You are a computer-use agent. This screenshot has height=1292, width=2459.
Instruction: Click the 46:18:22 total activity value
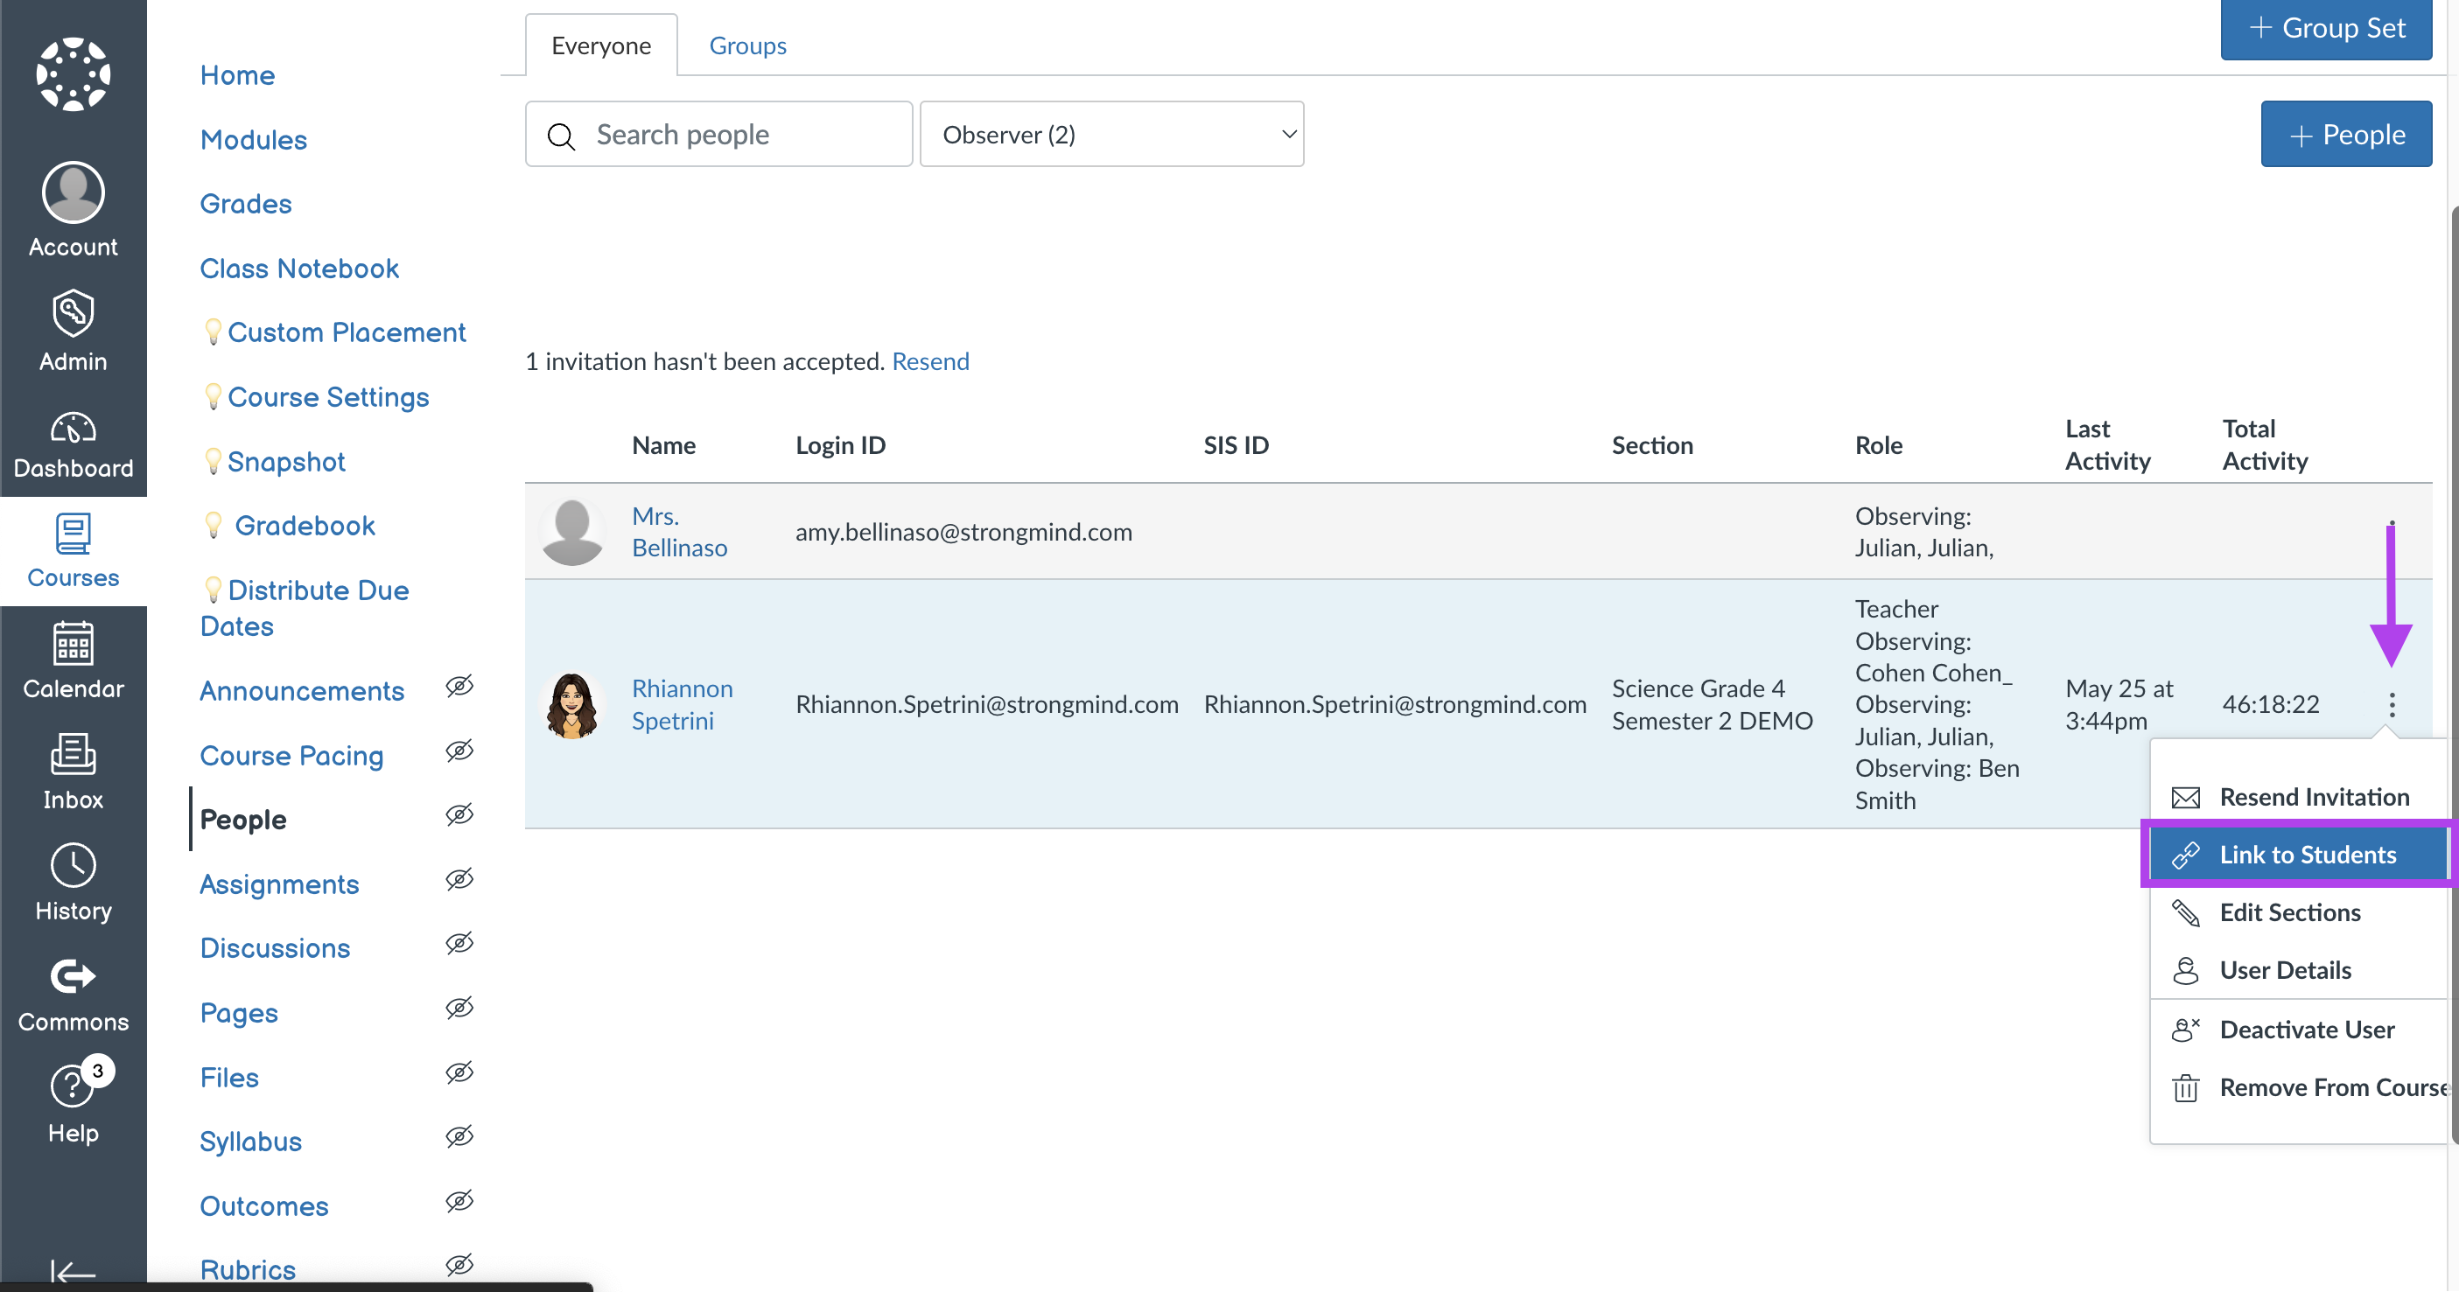pos(2271,705)
